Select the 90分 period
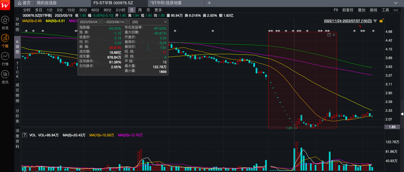404x172 pixels. [107, 10]
